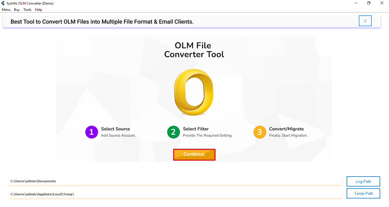
Task: Open the Menu menu
Action: [x=6, y=10]
